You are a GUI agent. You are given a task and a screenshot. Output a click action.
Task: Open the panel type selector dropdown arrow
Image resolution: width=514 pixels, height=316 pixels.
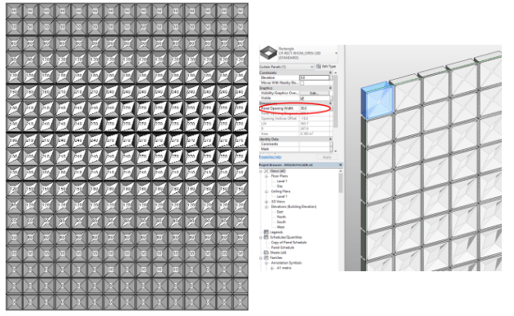pyautogui.click(x=336, y=53)
